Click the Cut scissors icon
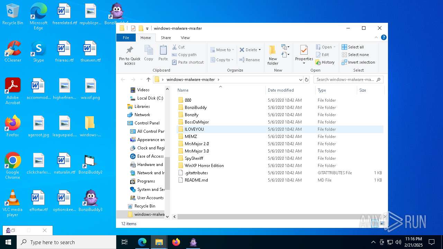Viewport: 443px width, 249px height. (174, 47)
